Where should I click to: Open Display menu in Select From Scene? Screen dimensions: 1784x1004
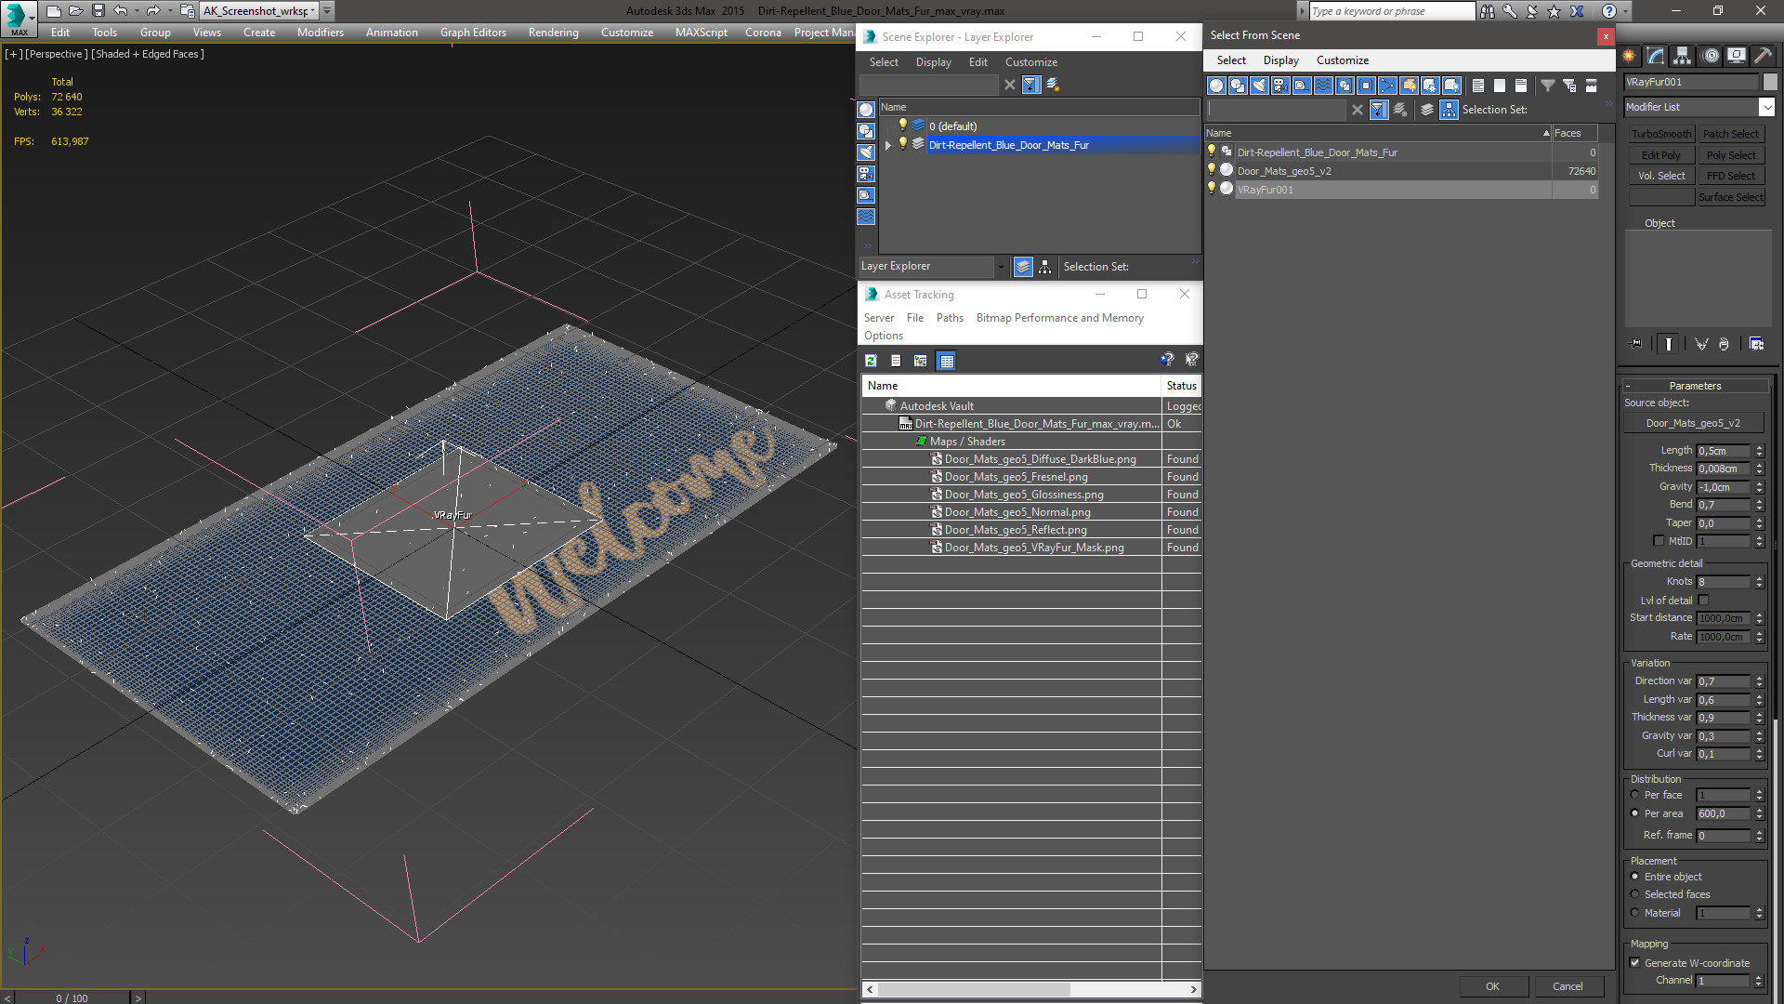pyautogui.click(x=1280, y=60)
